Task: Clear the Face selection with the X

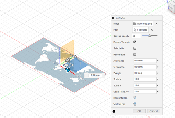Action: (152, 30)
